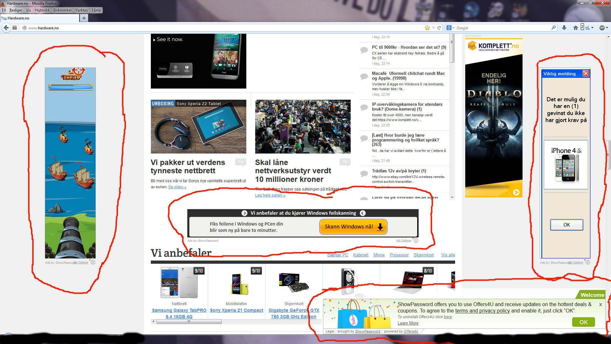Select Bærbar PC category link
Image resolution: width=611 pixels, height=344 pixels.
pos(338,255)
